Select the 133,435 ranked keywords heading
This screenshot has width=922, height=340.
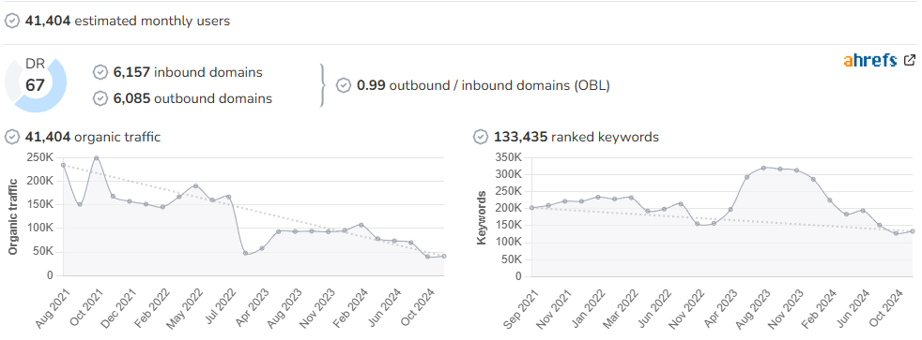576,137
